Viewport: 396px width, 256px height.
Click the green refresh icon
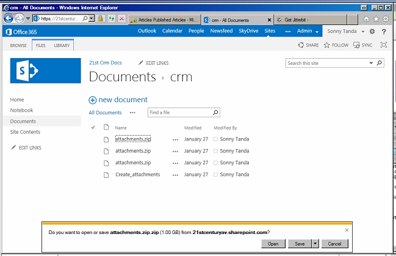(x=111, y=18)
